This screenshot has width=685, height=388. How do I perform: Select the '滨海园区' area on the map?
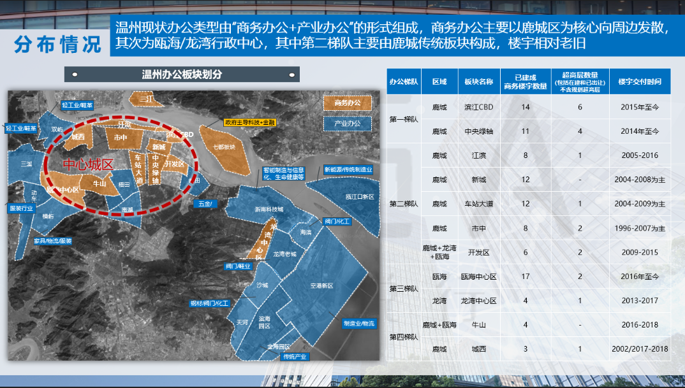tap(264, 322)
